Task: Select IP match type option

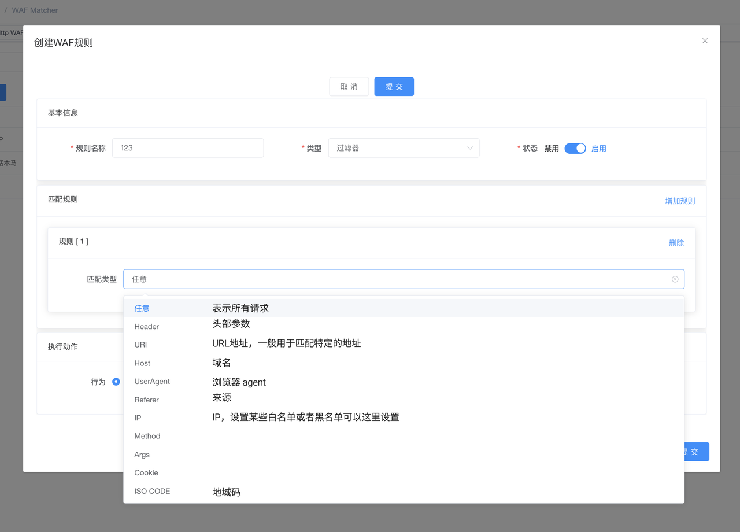Action: [138, 418]
